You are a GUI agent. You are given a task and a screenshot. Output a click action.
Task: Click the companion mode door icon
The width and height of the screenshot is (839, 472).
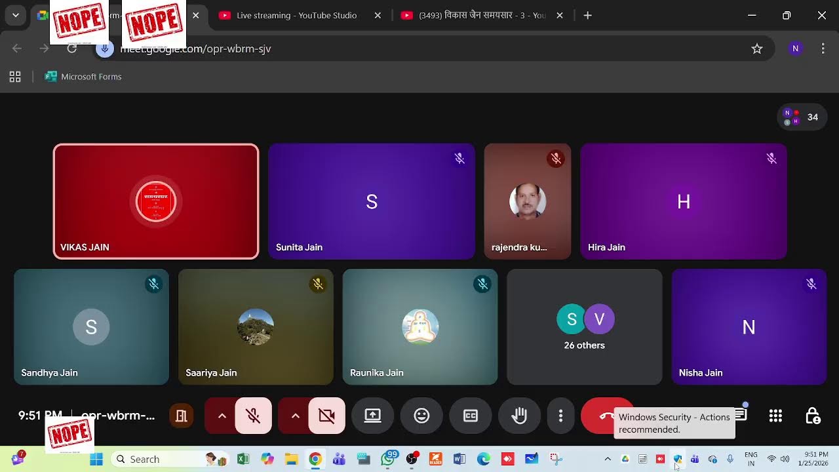[x=182, y=416]
